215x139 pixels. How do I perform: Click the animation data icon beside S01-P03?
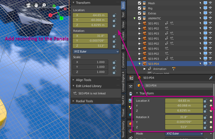coord(167,33)
